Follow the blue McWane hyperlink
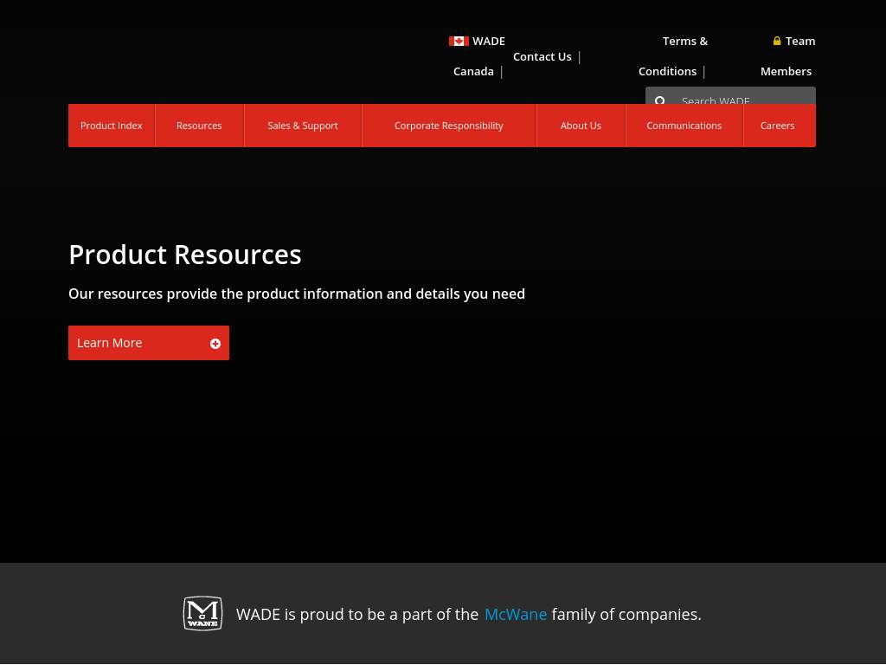The width and height of the screenshot is (886, 665). click(x=516, y=614)
